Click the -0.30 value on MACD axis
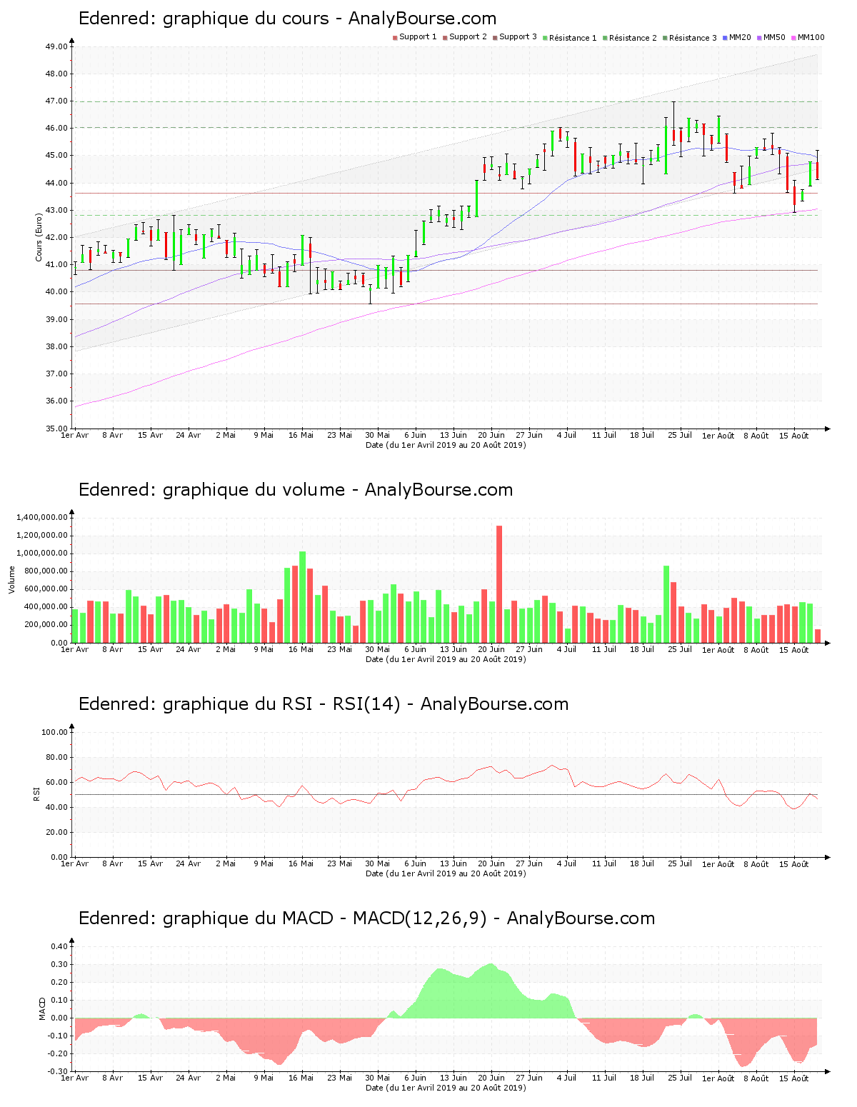This screenshot has height=1107, width=857. 58,1072
